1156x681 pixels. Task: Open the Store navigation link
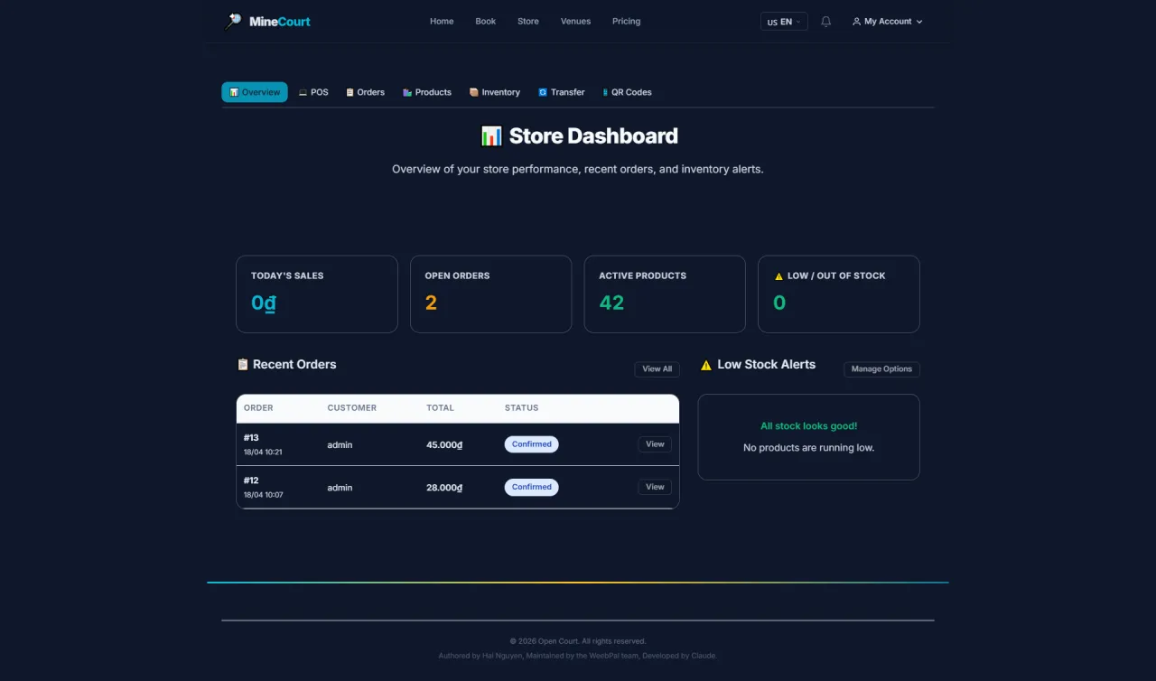point(528,22)
